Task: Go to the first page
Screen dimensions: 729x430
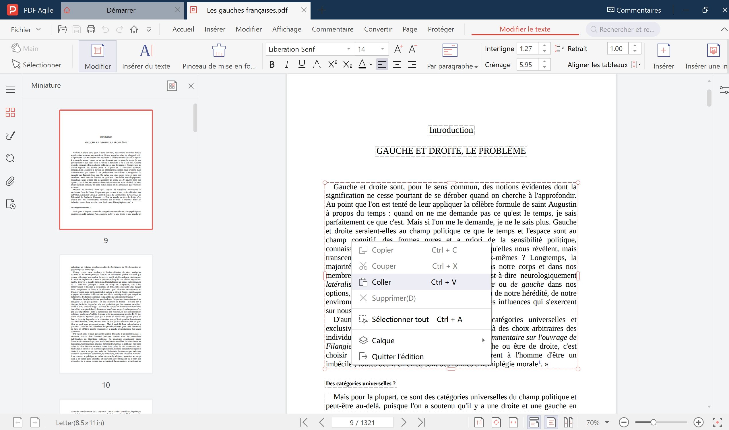Action: [304, 422]
